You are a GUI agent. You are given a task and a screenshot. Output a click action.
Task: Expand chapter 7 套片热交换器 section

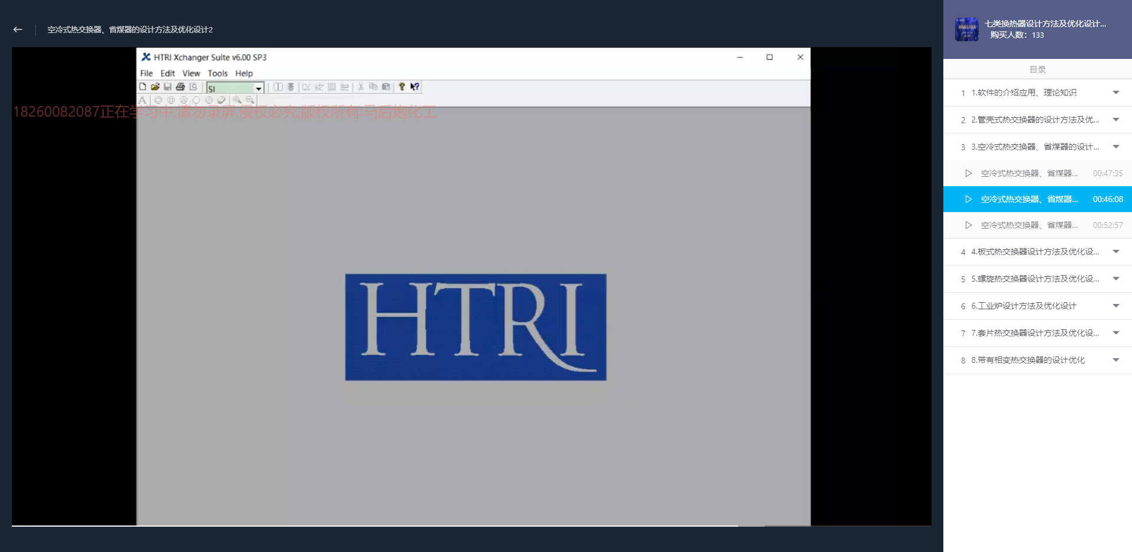tap(1038, 333)
